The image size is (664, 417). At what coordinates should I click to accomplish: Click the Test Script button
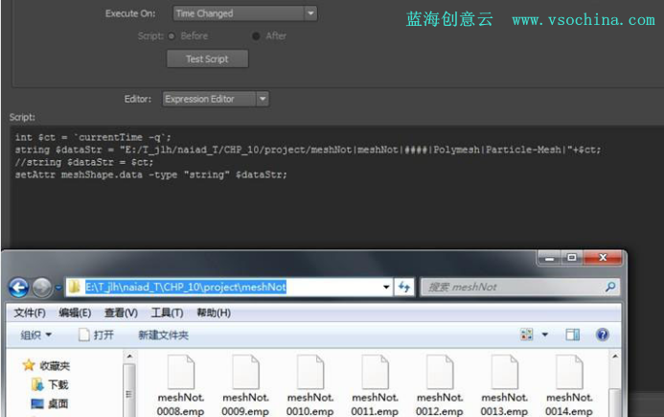208,58
